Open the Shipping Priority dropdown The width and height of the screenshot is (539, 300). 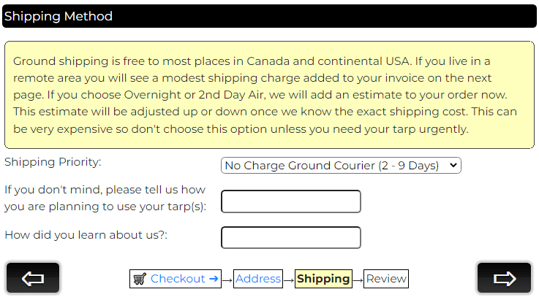coord(341,166)
